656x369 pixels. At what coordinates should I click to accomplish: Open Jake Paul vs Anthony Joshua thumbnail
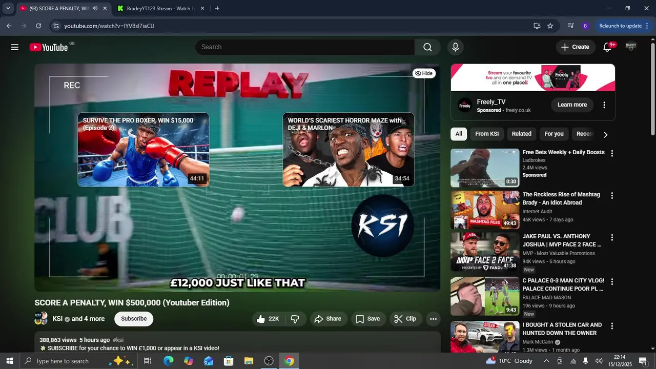tap(485, 252)
